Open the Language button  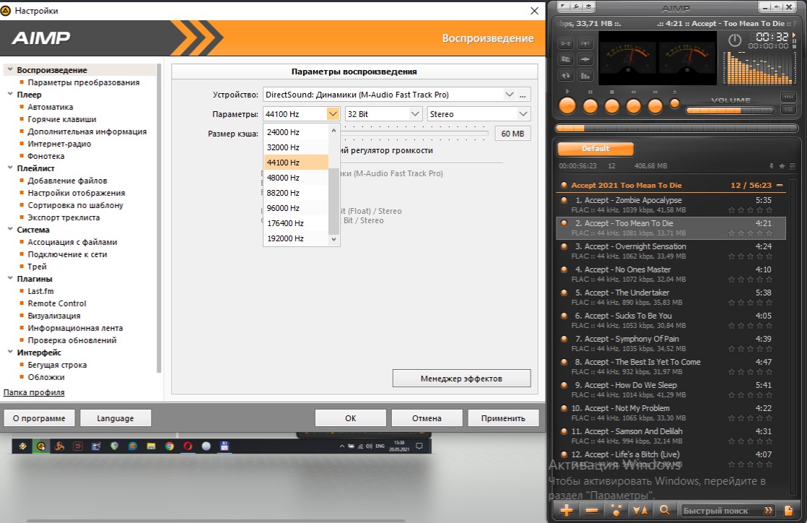115,418
